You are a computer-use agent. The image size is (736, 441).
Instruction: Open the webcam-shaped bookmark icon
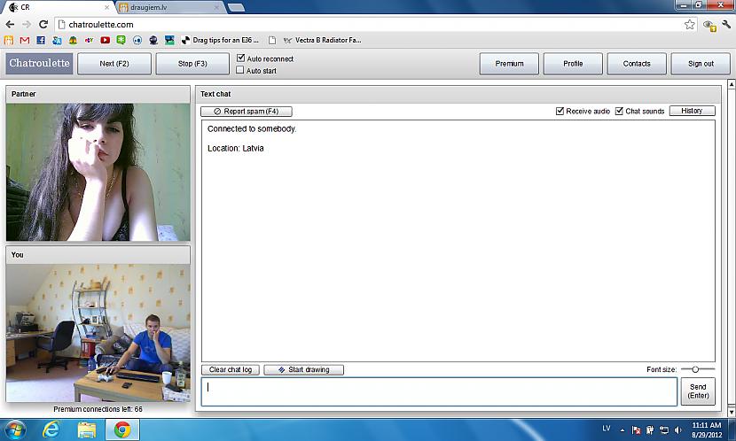click(153, 41)
